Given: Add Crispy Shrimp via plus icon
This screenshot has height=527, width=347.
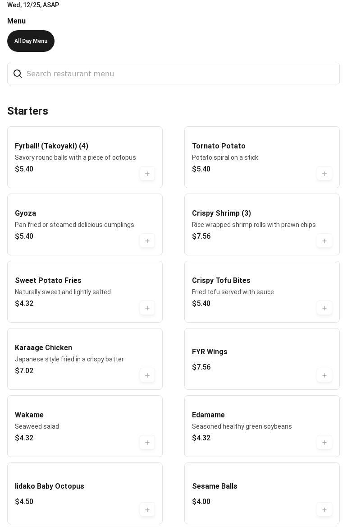Looking at the screenshot, I should click(x=324, y=241).
